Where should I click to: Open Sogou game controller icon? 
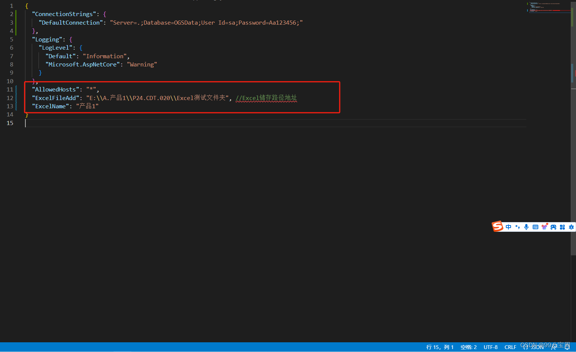point(553,227)
